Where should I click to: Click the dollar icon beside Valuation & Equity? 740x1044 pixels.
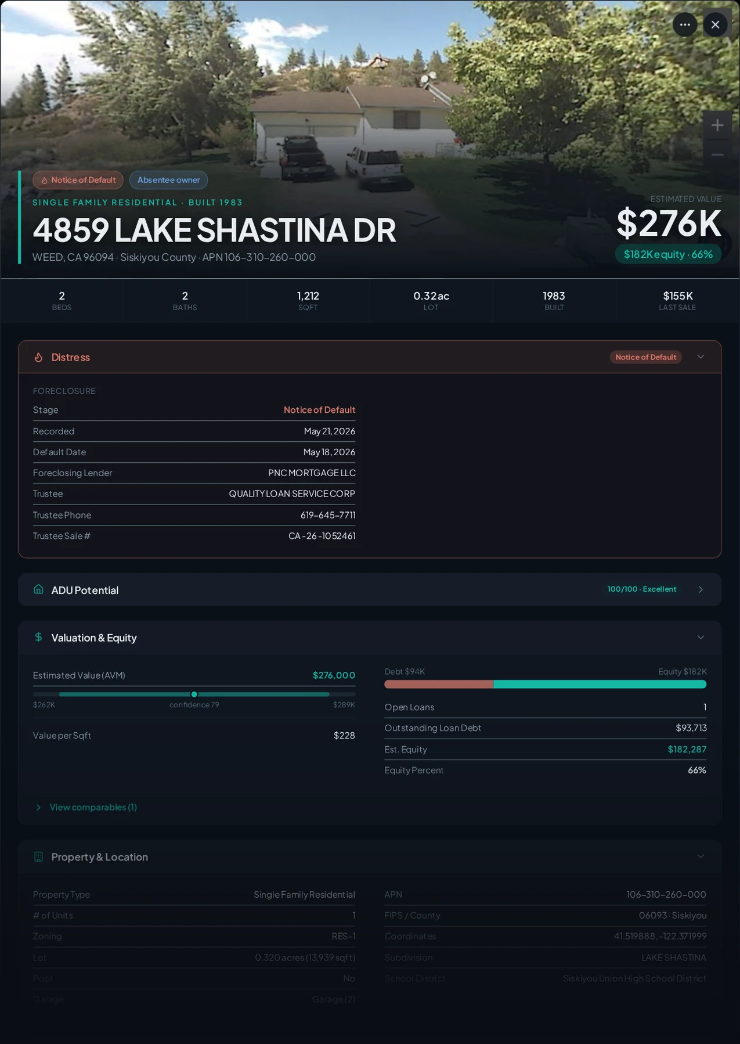38,637
